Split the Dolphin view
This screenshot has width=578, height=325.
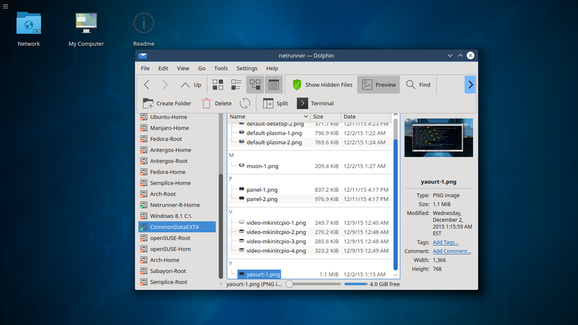point(276,104)
